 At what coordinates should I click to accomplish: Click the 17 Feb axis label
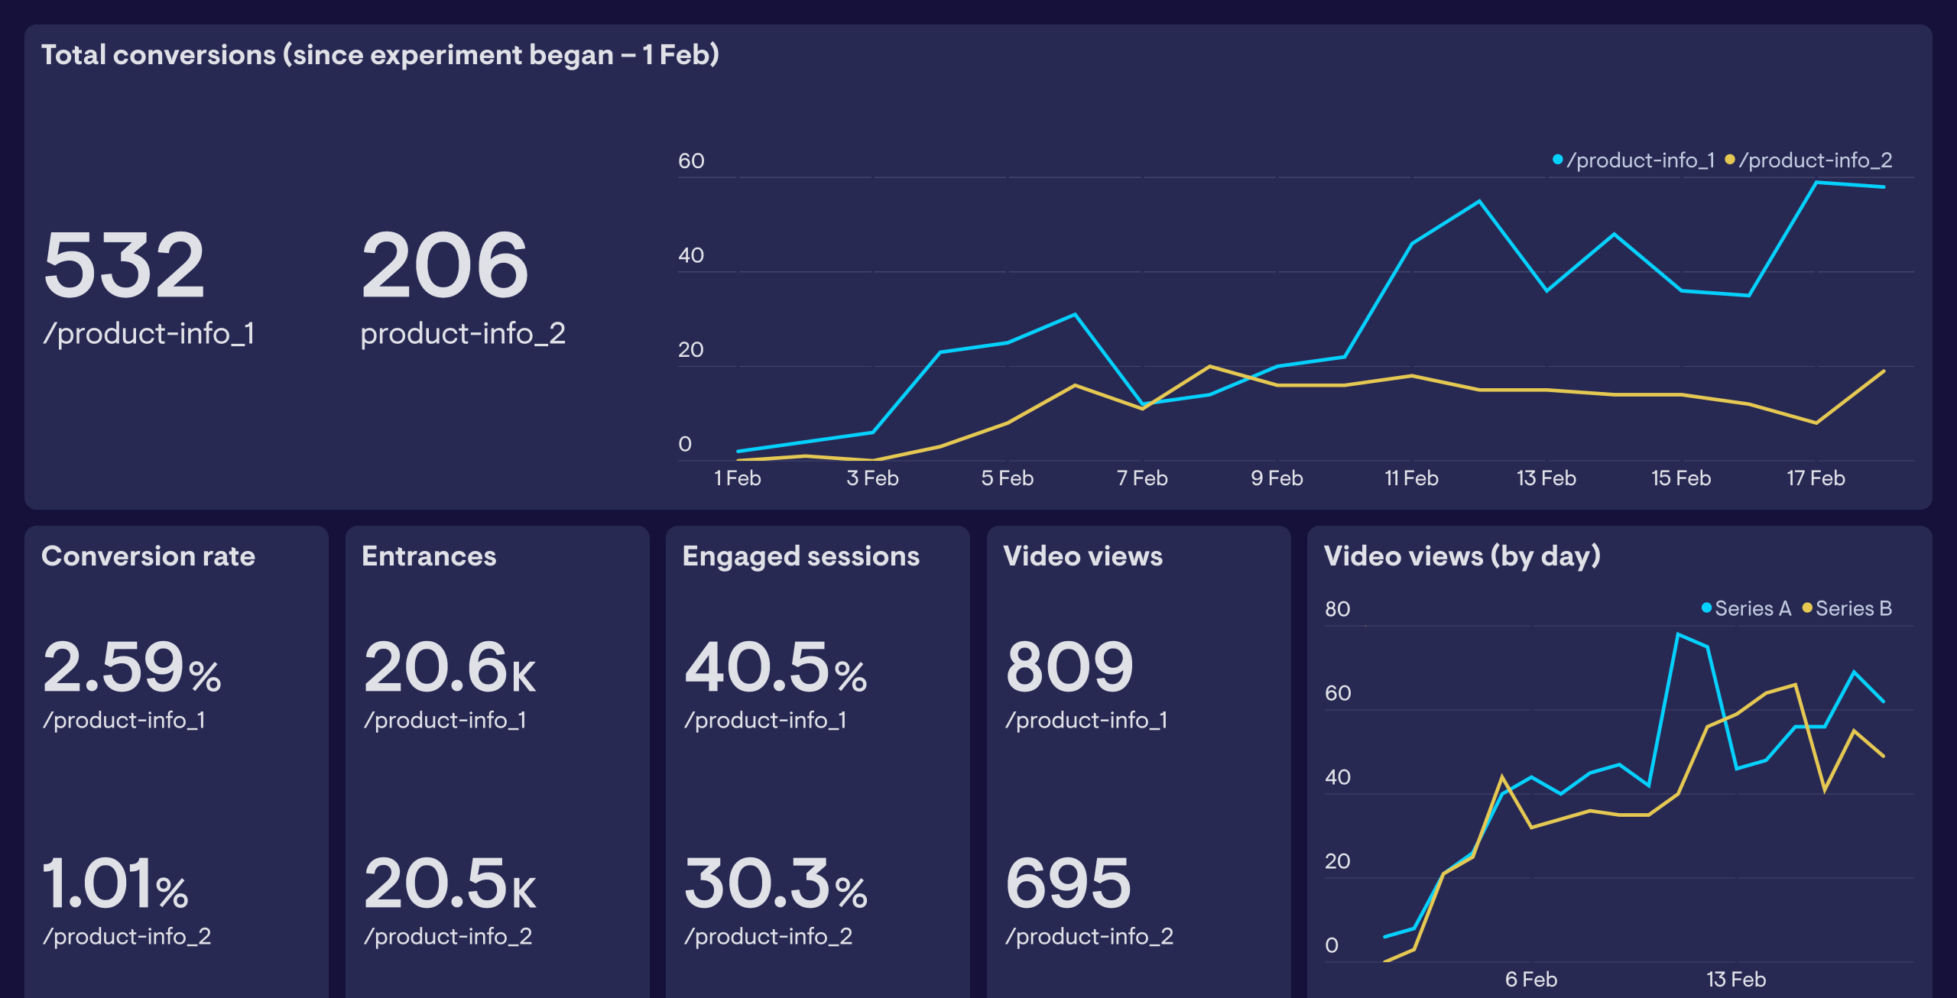[1816, 478]
